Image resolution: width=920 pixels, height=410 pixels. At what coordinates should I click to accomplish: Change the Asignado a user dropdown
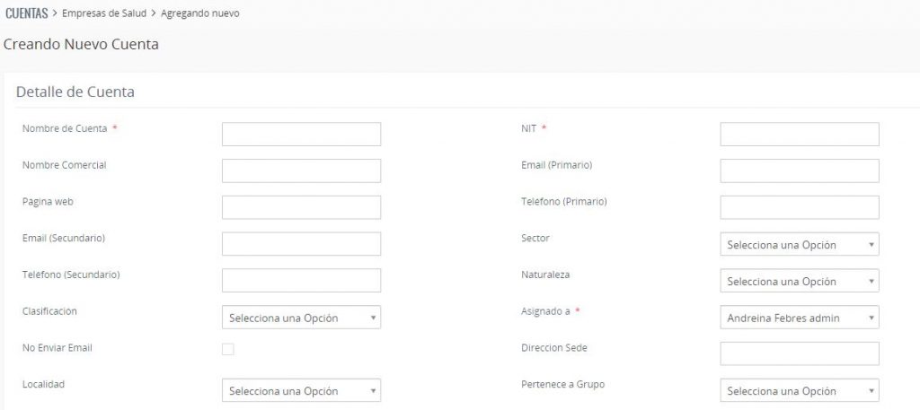coord(799,318)
